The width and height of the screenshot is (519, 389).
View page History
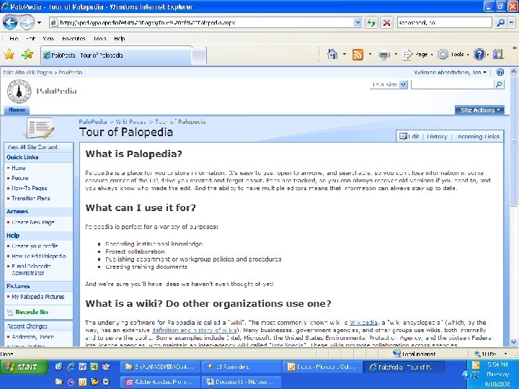(437, 136)
